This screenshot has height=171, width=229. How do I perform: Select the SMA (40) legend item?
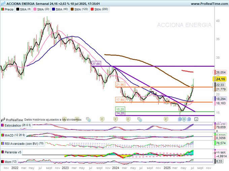coord(60,9)
